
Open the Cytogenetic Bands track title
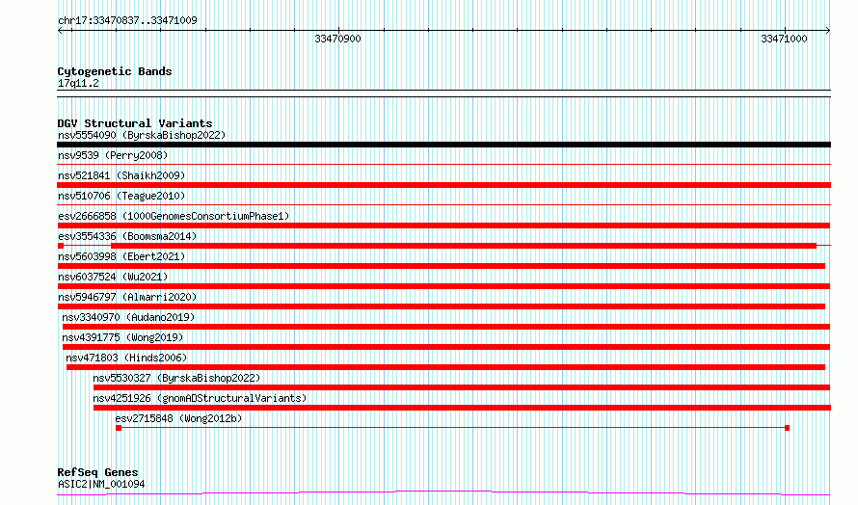115,71
